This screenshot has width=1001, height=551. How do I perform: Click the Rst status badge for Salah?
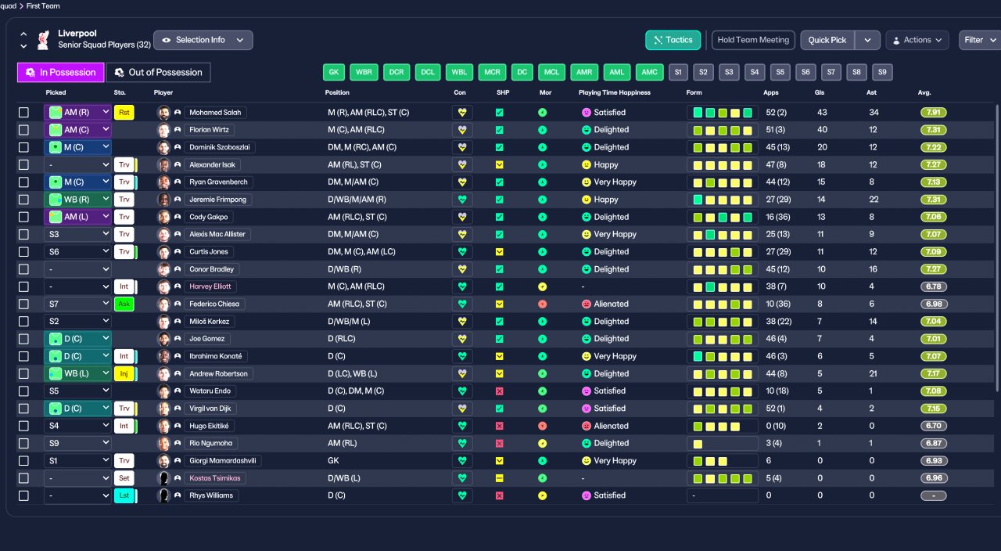pos(124,113)
